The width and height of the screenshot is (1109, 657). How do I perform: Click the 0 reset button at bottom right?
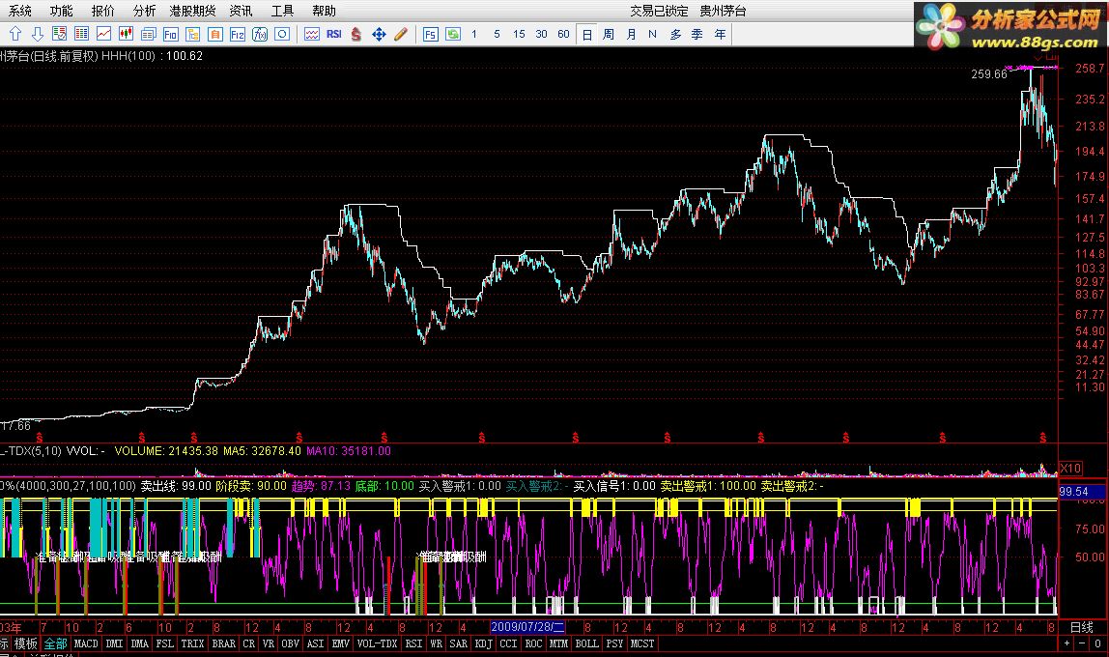[1097, 643]
